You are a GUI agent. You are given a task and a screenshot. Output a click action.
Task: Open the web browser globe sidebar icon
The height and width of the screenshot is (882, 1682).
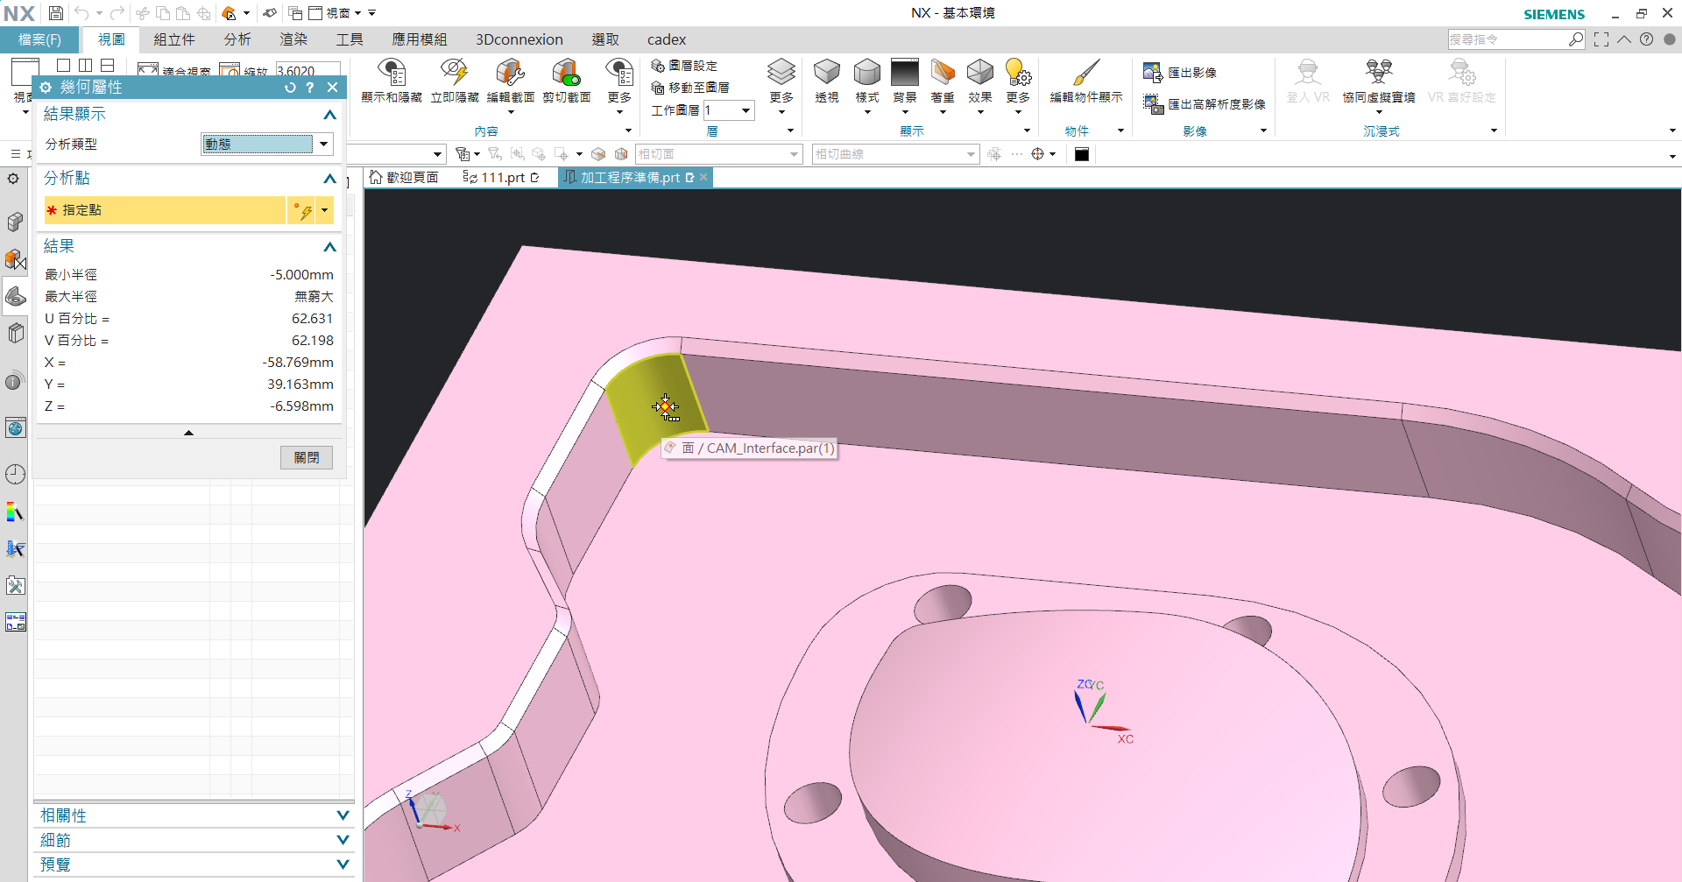(15, 427)
